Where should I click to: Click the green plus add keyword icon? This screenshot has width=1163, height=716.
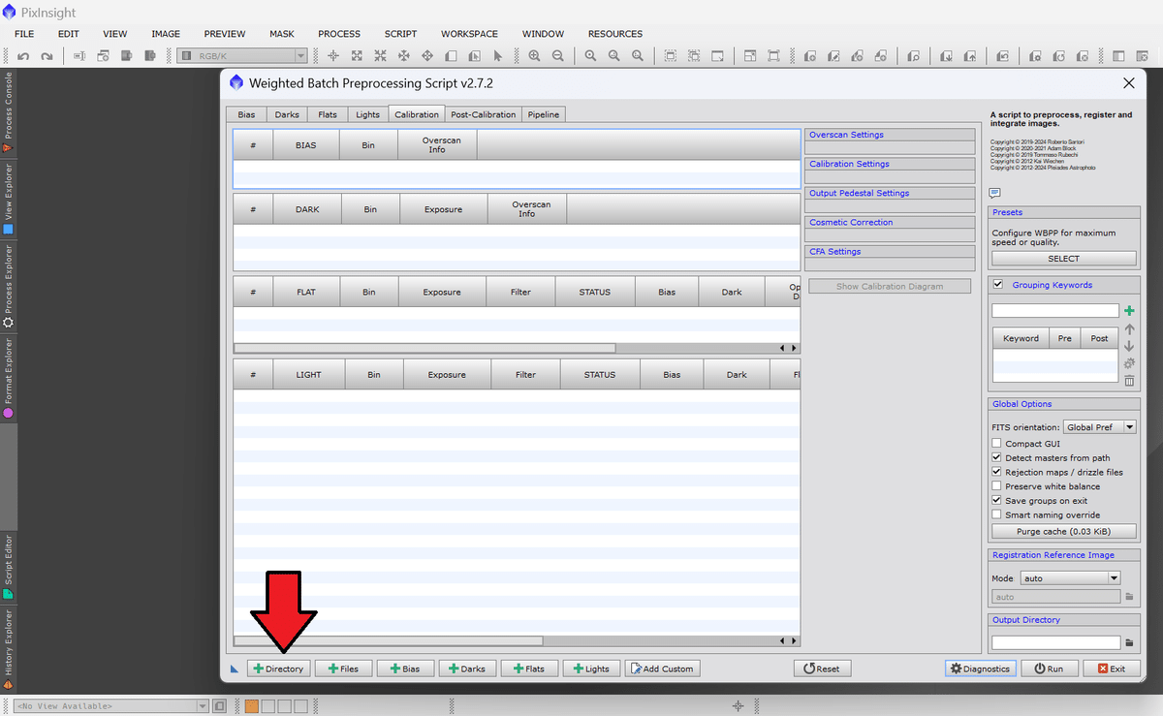pyautogui.click(x=1129, y=311)
